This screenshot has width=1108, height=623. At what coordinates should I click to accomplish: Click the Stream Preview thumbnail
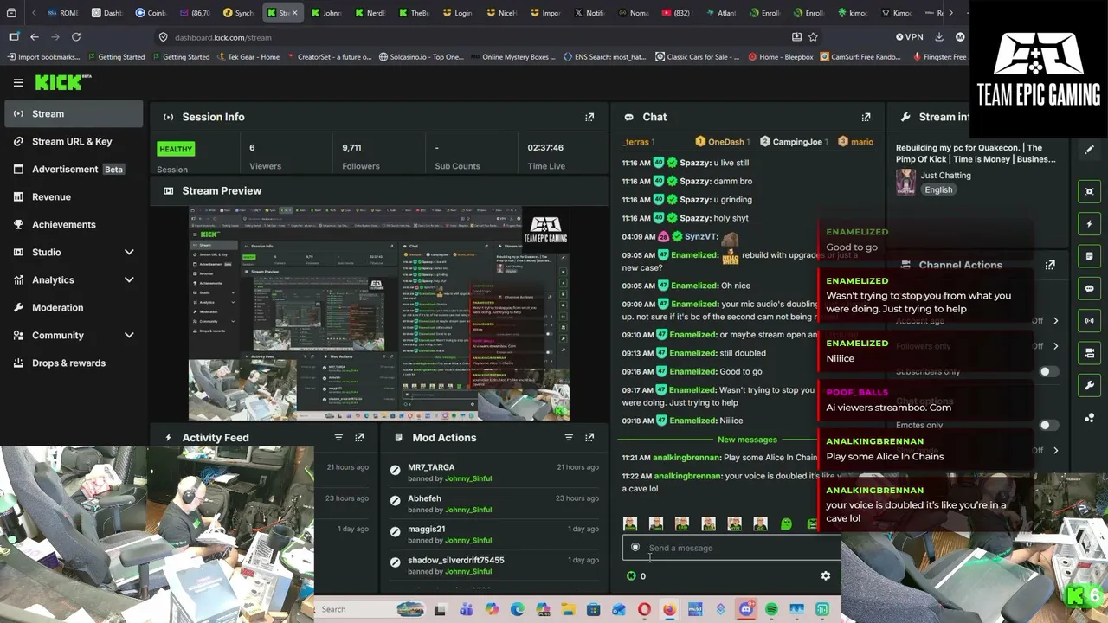[x=379, y=314]
